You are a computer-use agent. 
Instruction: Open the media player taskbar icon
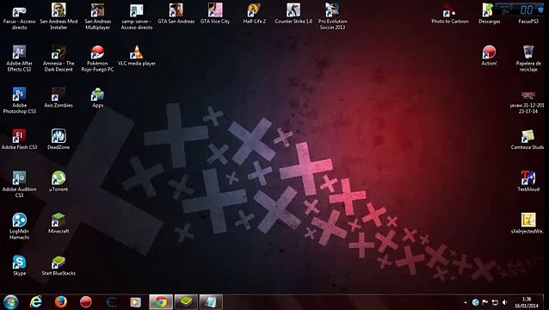[135, 302]
